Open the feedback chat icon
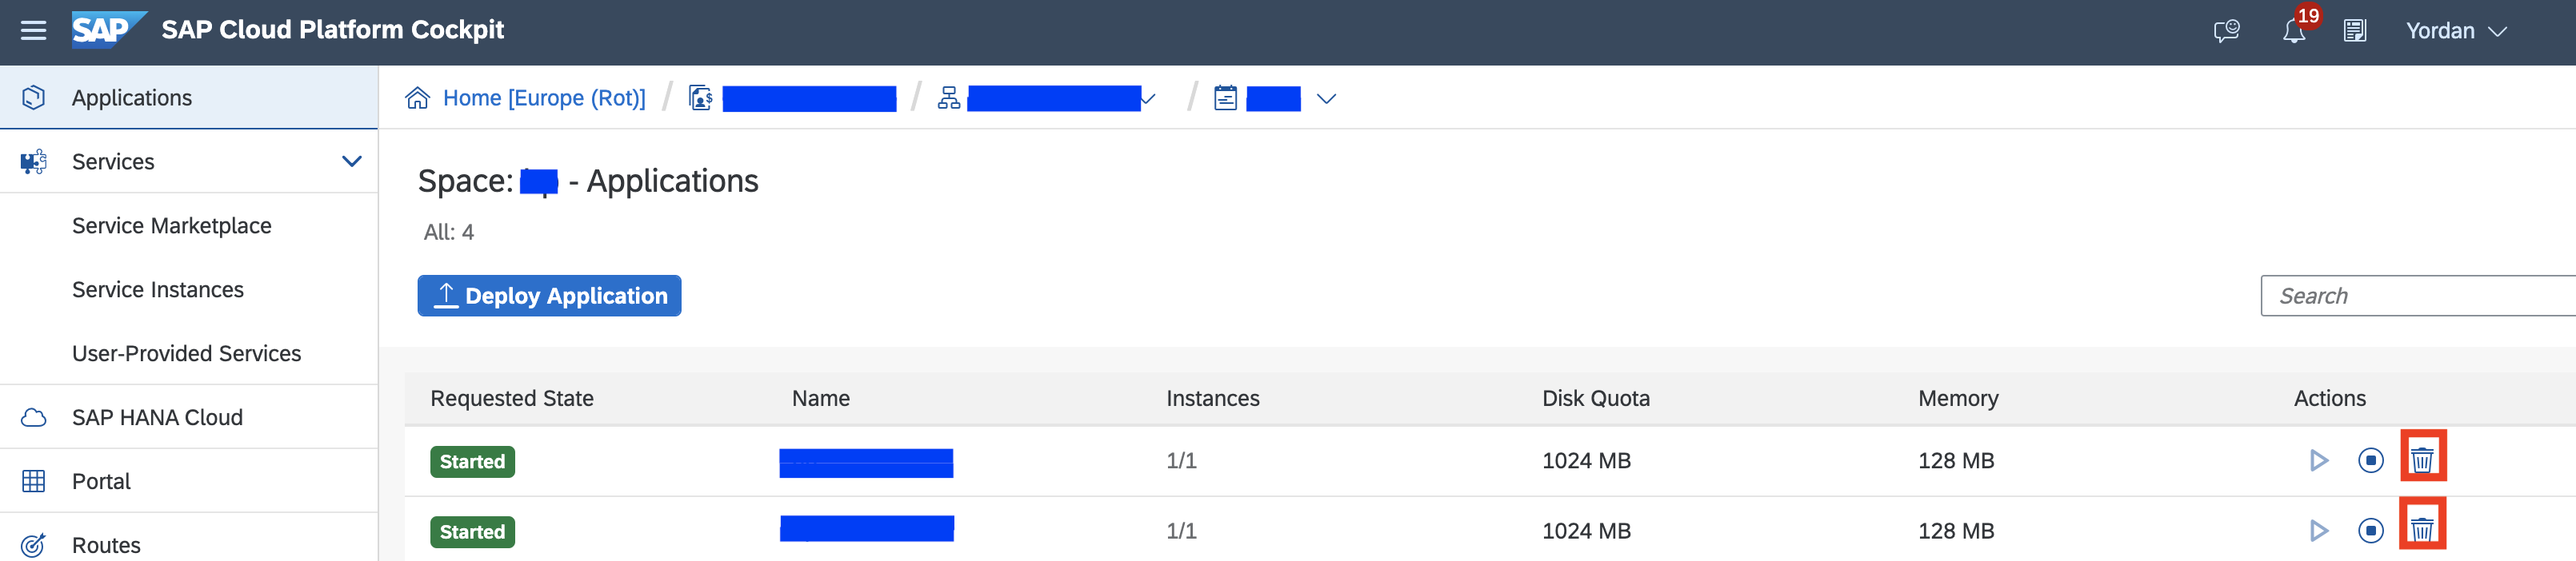 coord(2226,31)
